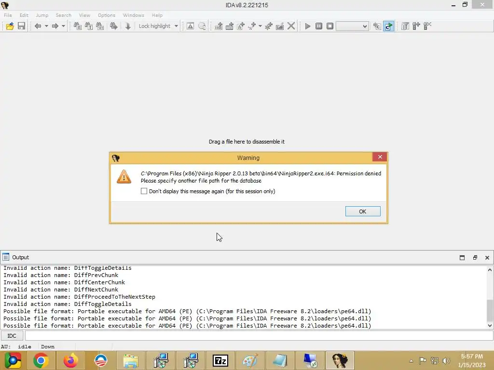The height and width of the screenshot is (370, 494).
Task: Close the Warning dialog with red X
Action: coord(380,157)
